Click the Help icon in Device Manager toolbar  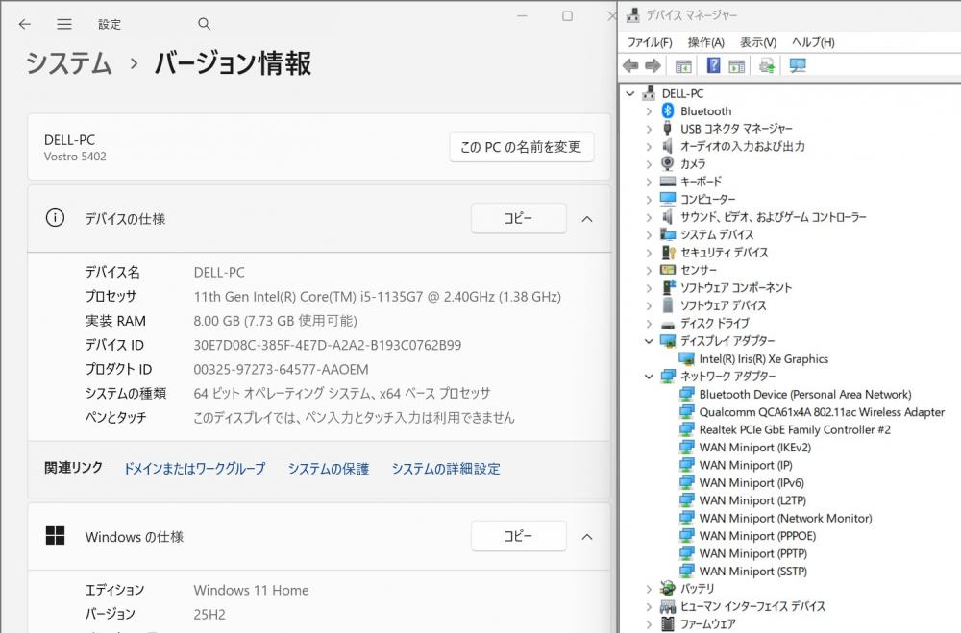point(713,65)
